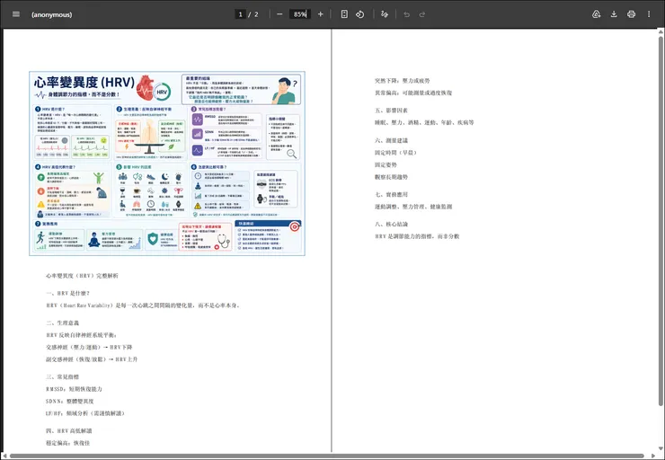Zoom out with the minus button
This screenshot has height=460, width=665.
(x=279, y=14)
